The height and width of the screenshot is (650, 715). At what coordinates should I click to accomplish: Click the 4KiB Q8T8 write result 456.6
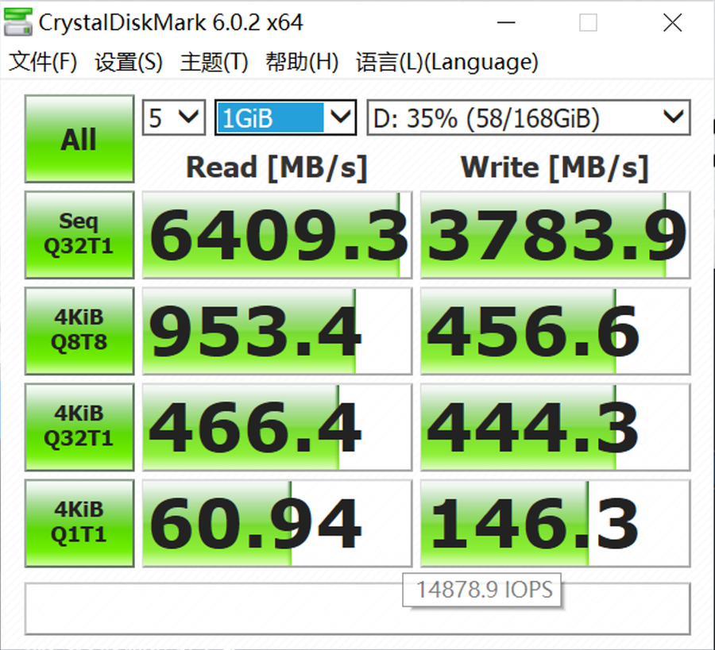[555, 331]
